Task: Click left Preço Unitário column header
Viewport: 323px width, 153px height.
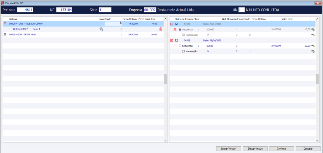Action: 130,19
